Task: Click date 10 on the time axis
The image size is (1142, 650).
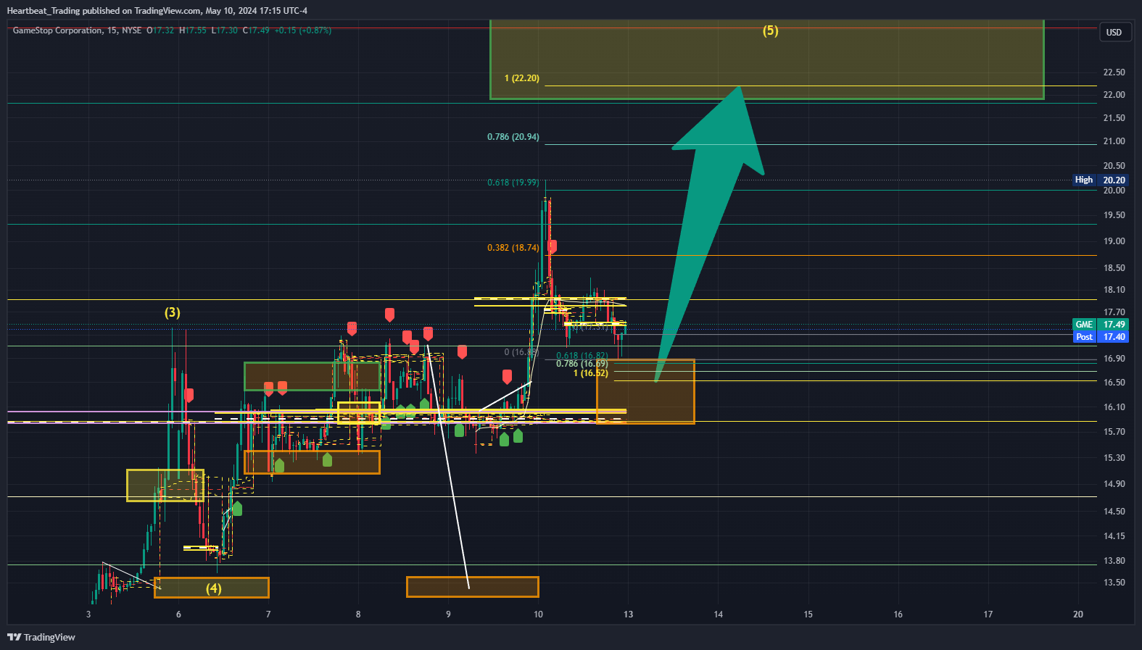Action: [538, 614]
